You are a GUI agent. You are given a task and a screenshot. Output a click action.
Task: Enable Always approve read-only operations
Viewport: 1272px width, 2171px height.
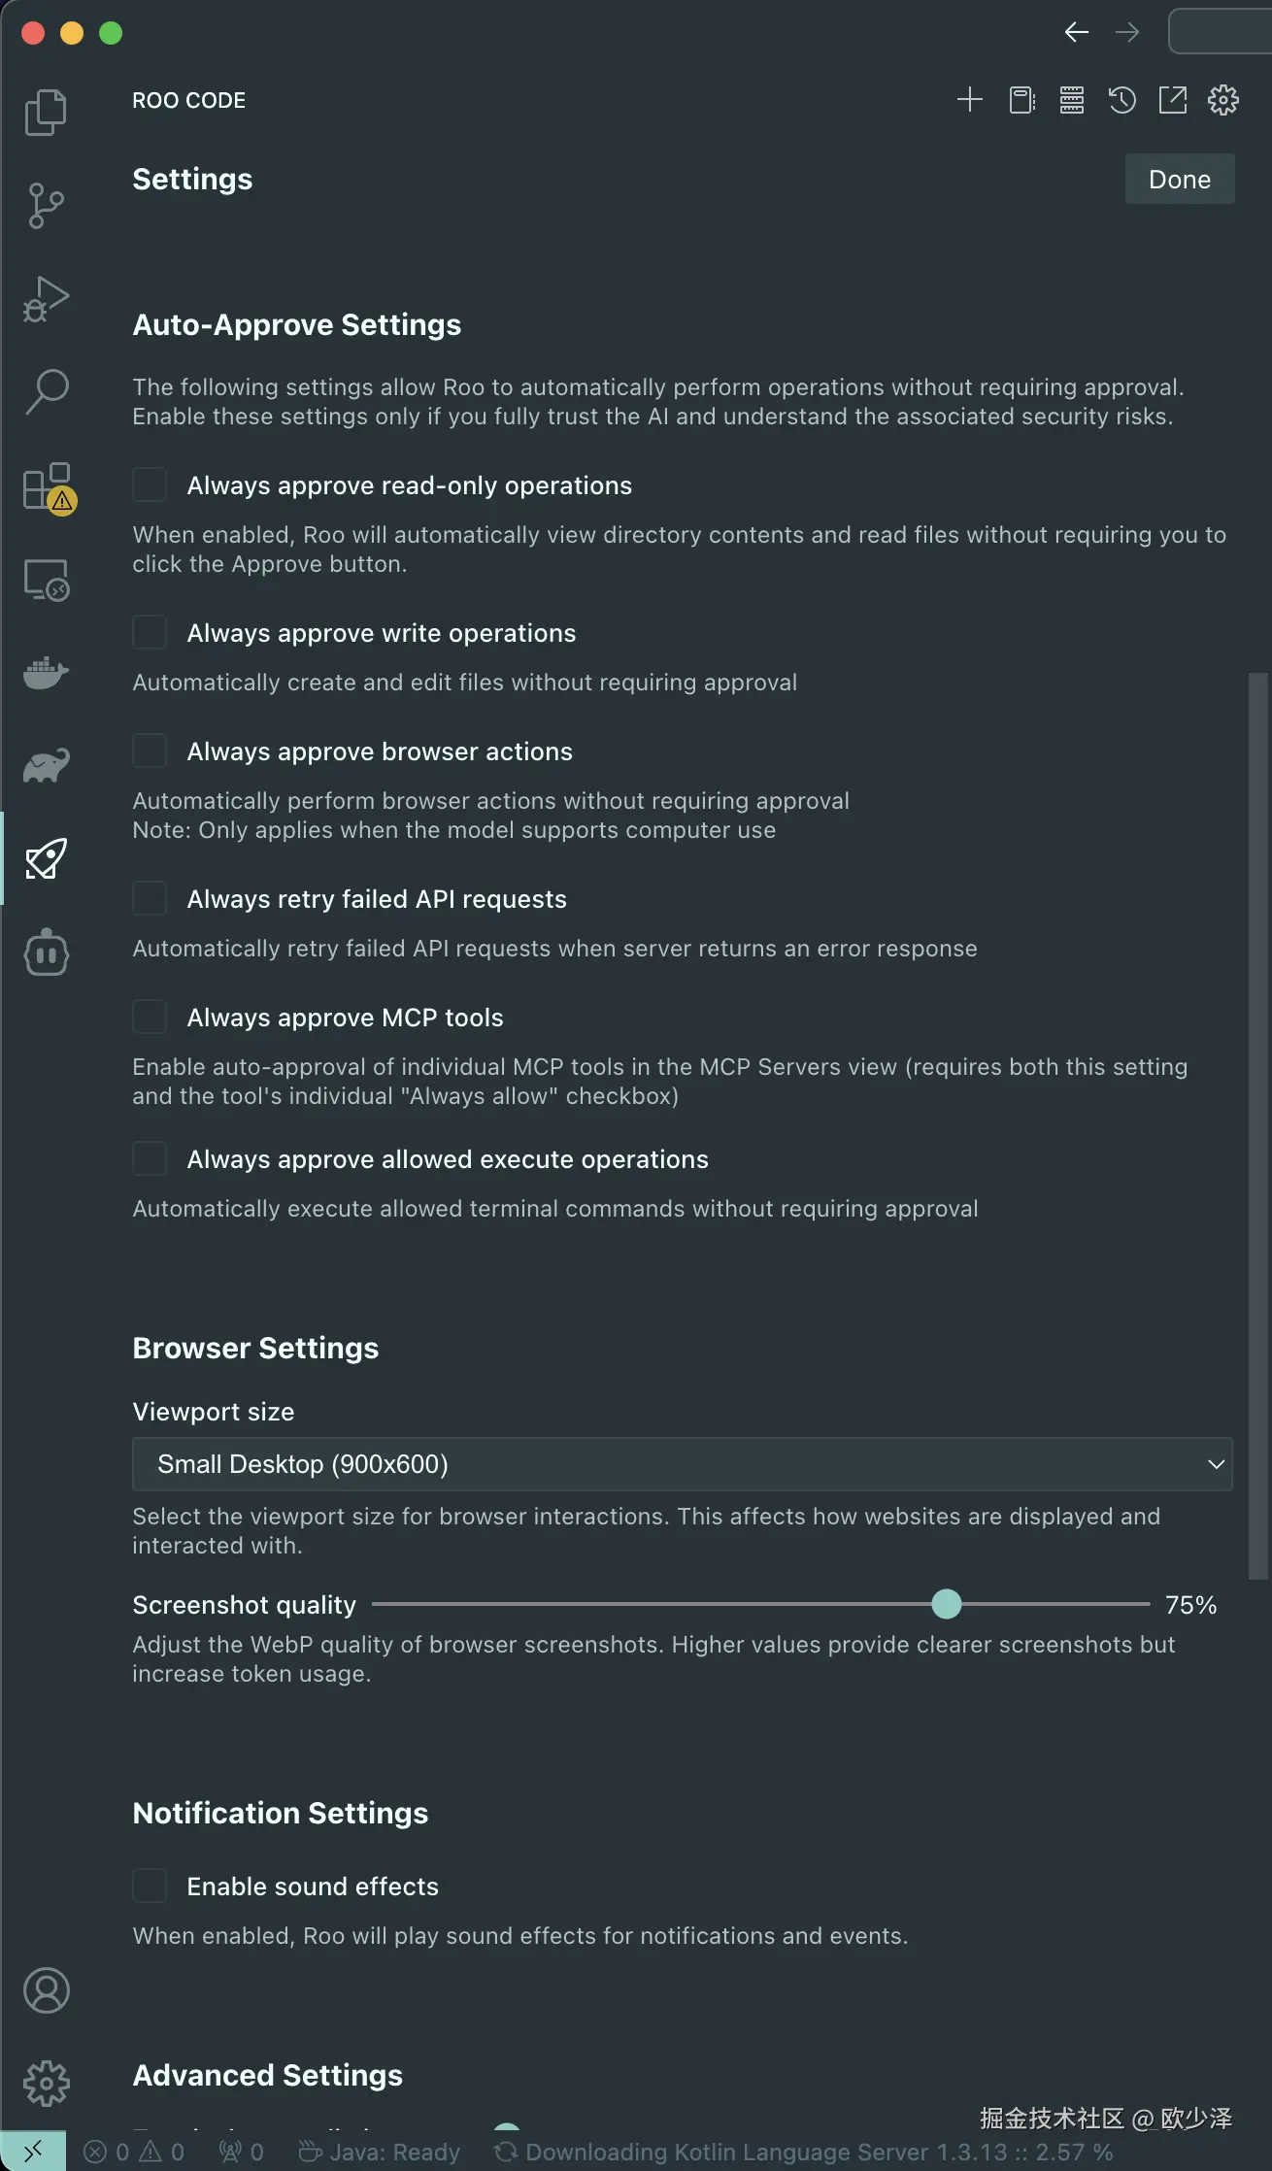point(150,484)
